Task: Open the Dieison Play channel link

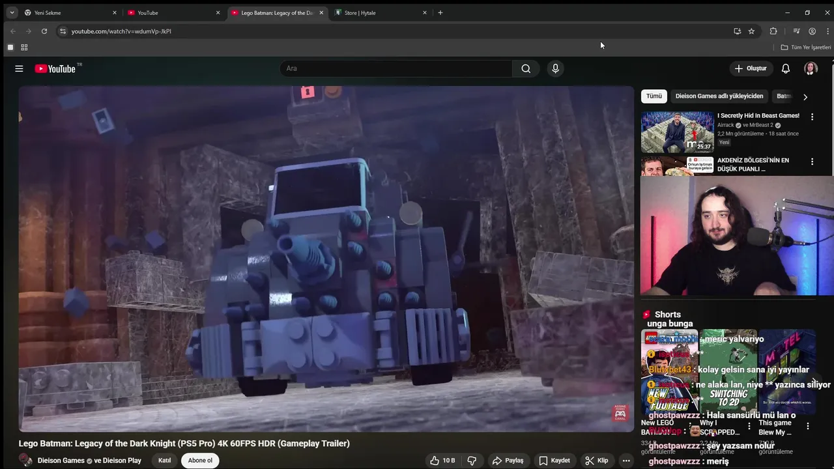Action: point(122,461)
